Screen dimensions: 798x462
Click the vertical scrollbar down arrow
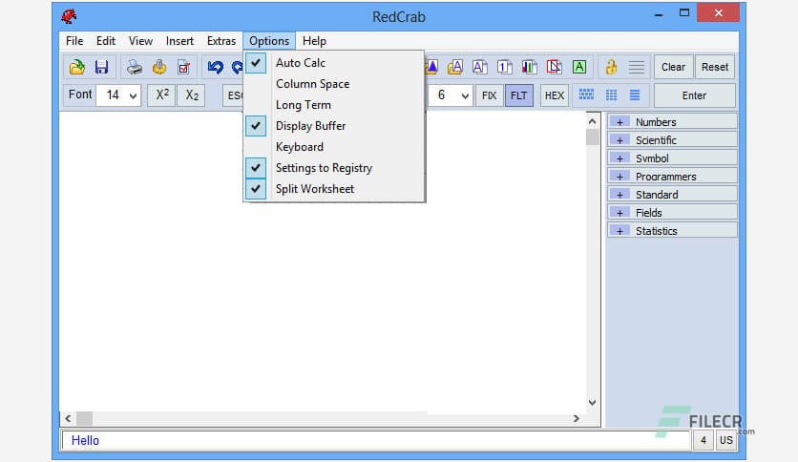[593, 403]
